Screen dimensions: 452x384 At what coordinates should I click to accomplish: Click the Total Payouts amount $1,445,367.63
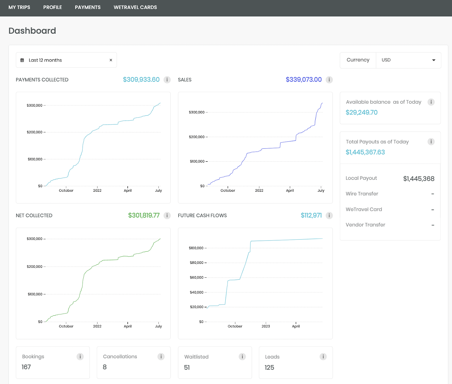365,152
